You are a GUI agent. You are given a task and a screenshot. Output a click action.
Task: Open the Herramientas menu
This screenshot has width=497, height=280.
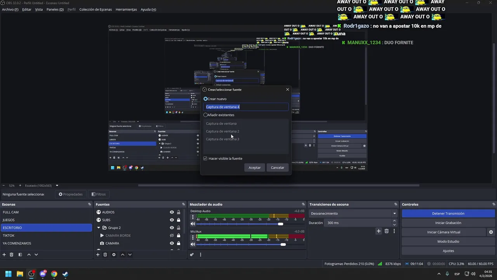click(x=126, y=9)
